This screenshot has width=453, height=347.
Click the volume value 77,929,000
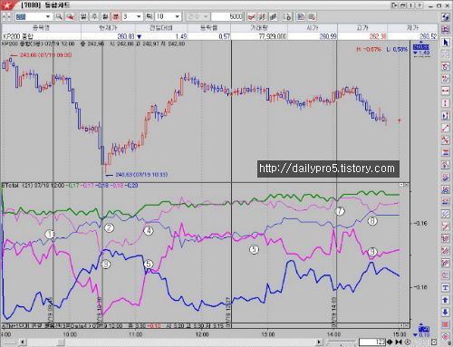[273, 36]
